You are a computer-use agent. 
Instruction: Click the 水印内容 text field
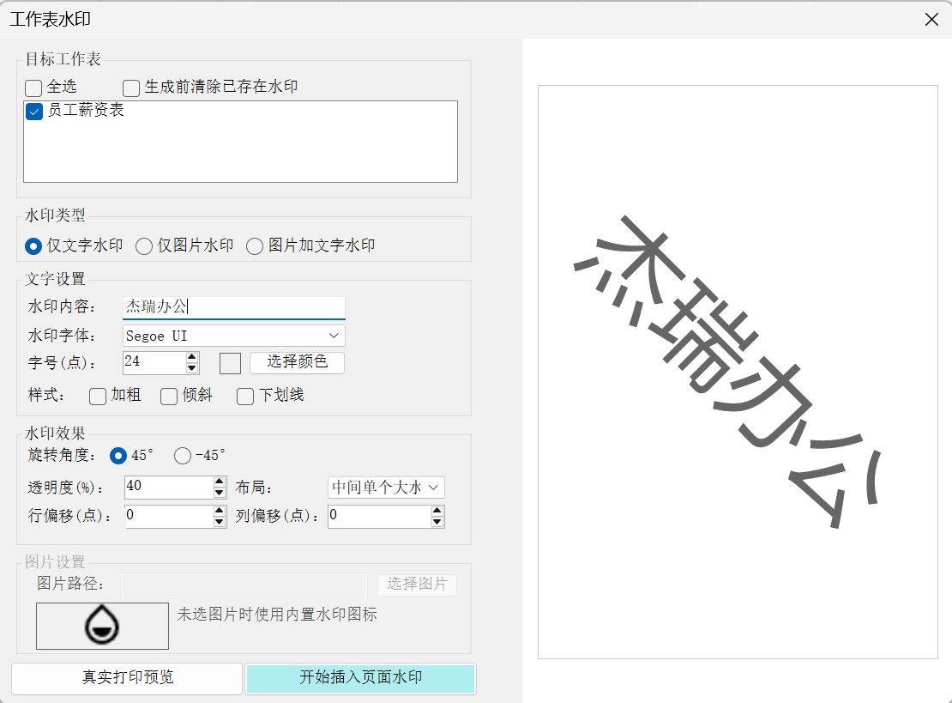233,307
